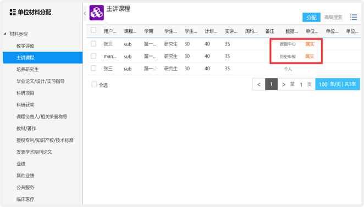The height and width of the screenshot is (207, 364).
Task: Select 主讲课程 in the sidebar
Action: [43, 58]
